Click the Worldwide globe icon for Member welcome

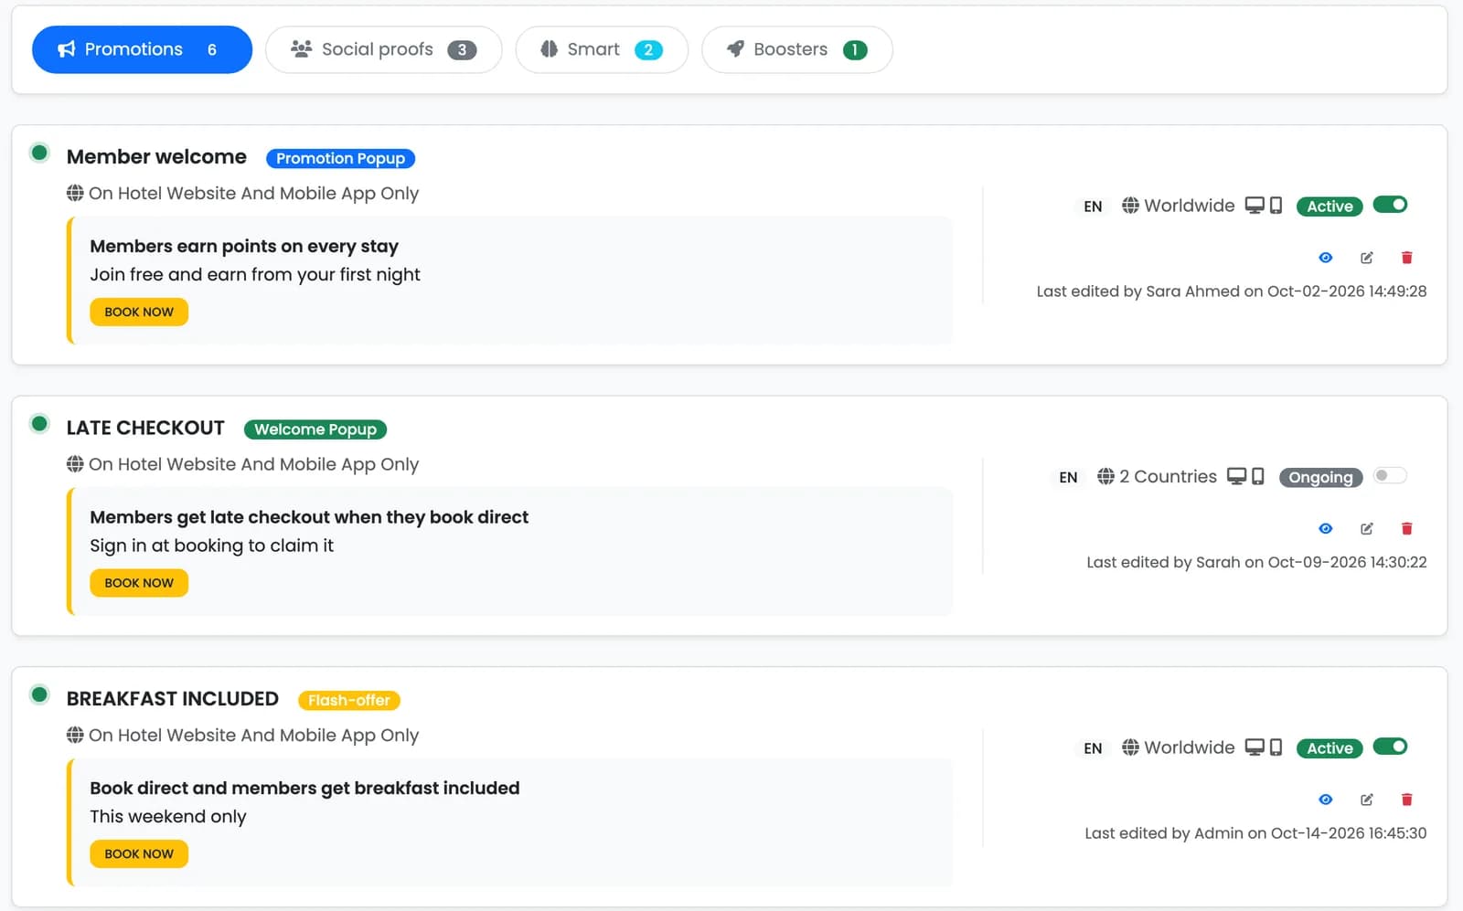click(x=1131, y=206)
